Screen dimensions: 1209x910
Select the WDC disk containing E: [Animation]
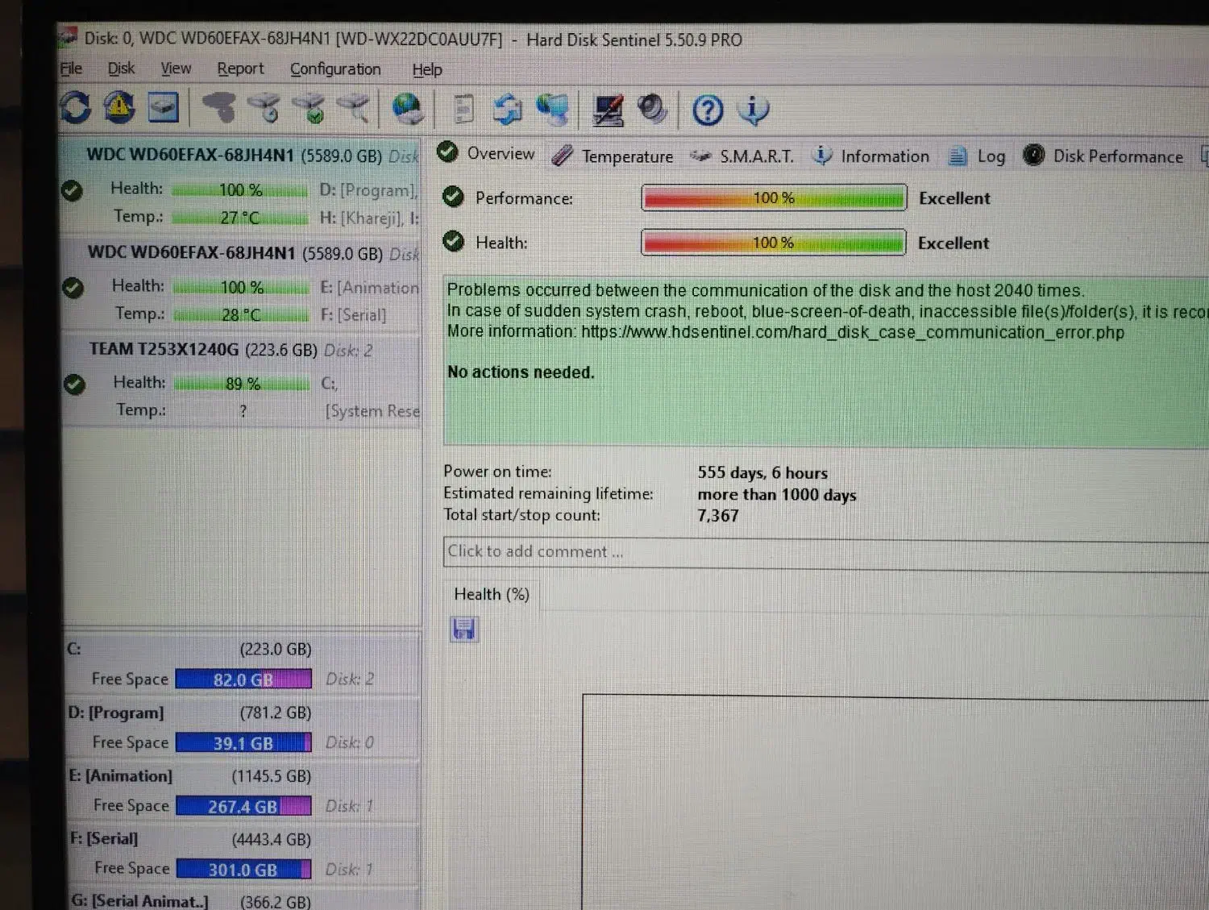pyautogui.click(x=241, y=283)
